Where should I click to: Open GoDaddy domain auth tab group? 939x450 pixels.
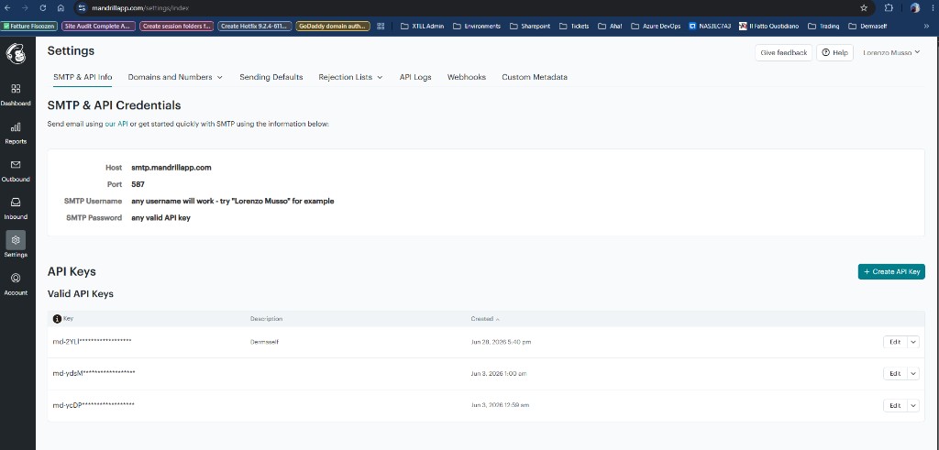(x=333, y=26)
